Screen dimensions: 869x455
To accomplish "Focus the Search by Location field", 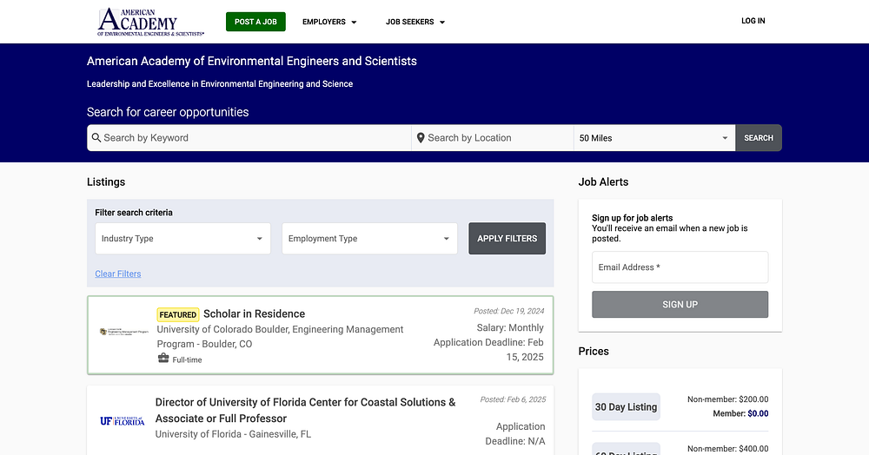I will [x=492, y=138].
